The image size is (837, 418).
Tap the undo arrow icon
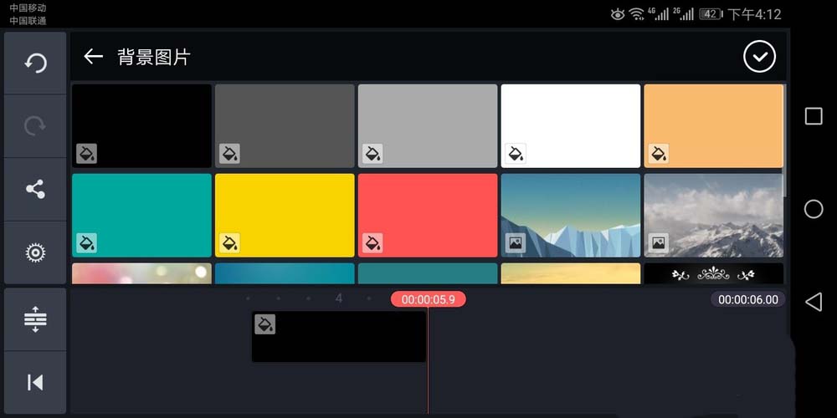coord(35,63)
